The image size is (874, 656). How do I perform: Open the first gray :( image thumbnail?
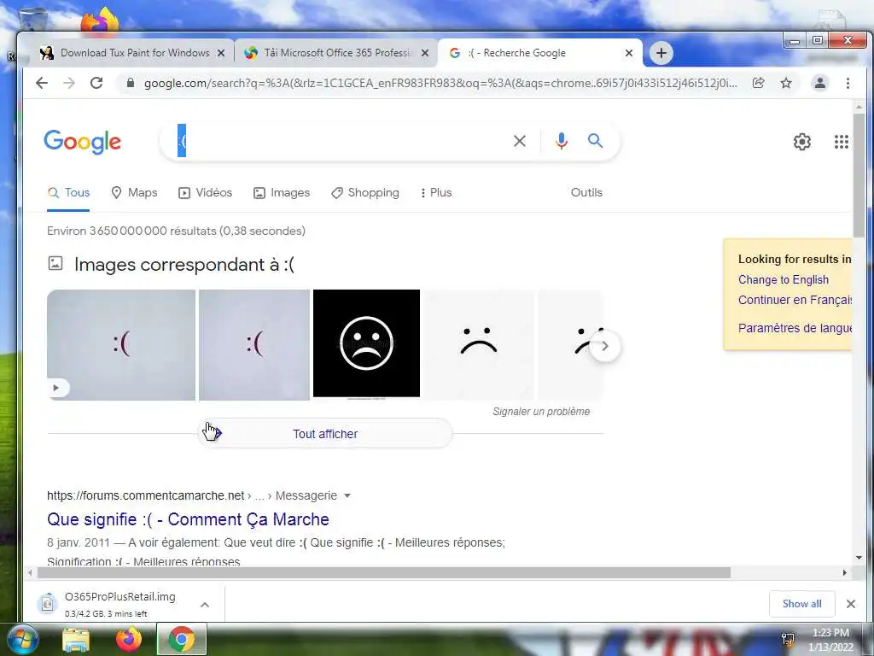point(121,345)
